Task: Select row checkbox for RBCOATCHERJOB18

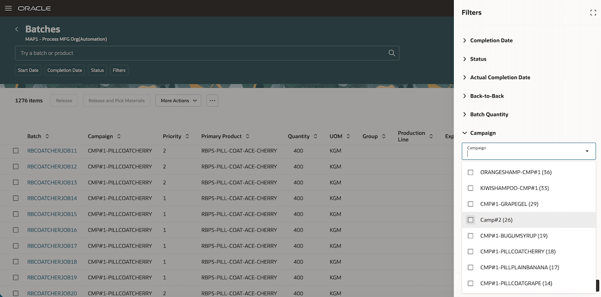Action: [16, 262]
